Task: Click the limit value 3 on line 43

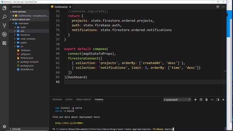Action: tap(146, 68)
